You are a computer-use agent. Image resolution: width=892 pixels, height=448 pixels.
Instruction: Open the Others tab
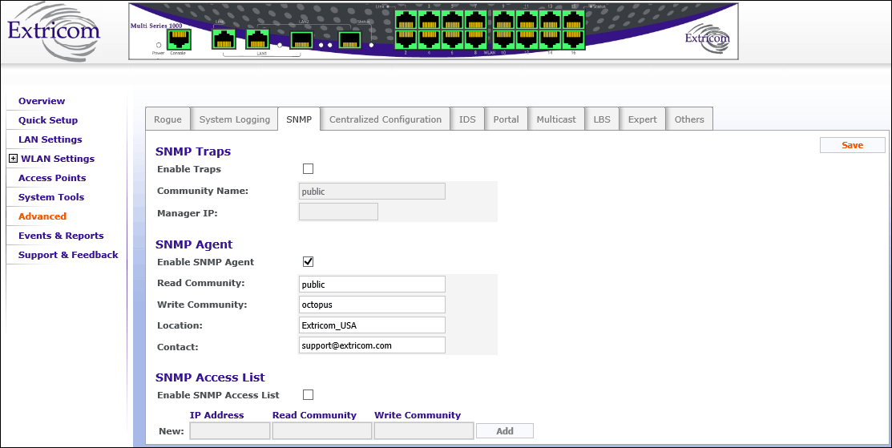click(689, 119)
